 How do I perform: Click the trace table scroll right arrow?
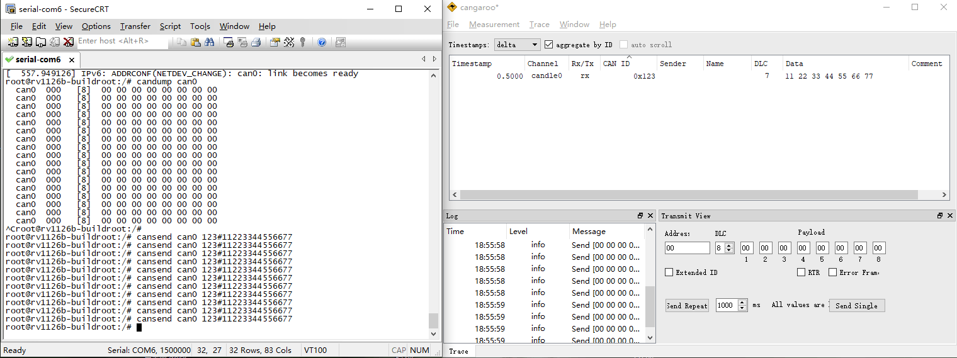tap(944, 195)
